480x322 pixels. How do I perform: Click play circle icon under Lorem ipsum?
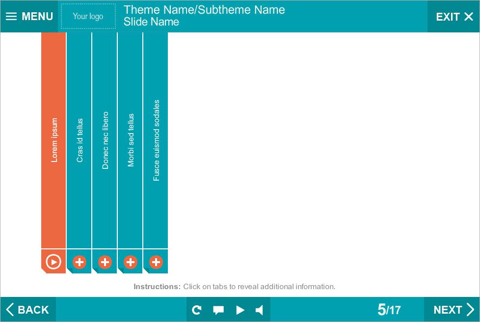pos(53,262)
